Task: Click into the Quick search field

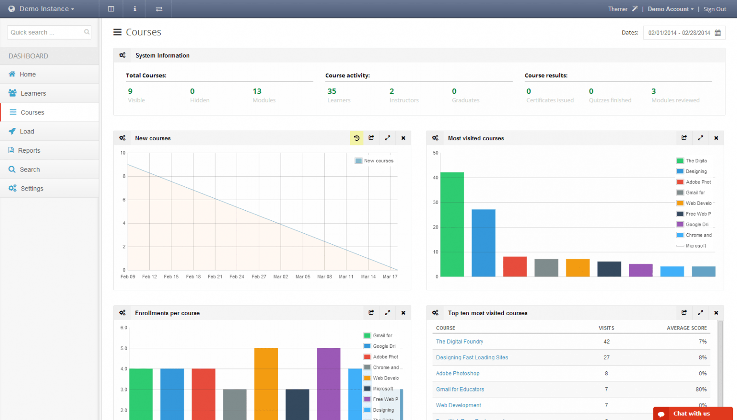Action: (x=46, y=32)
